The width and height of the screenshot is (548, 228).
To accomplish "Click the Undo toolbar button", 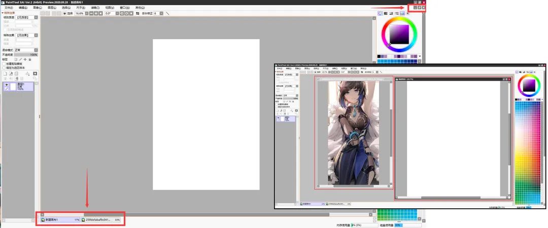I will click(x=42, y=13).
